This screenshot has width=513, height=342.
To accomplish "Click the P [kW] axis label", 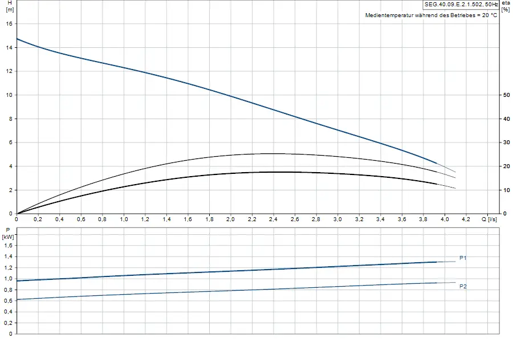I will point(8,233).
